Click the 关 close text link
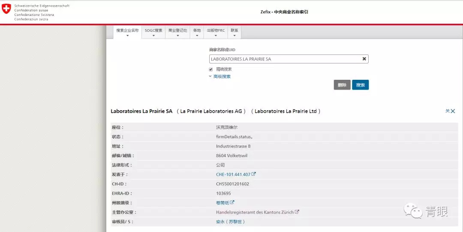 click(x=447, y=111)
